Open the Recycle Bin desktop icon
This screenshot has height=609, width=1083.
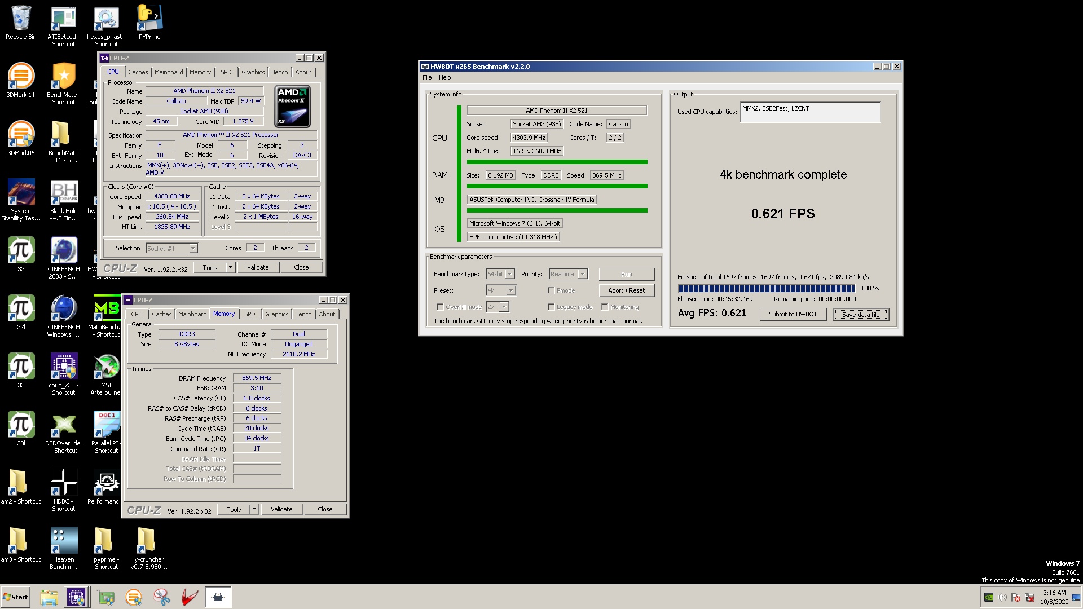(21, 23)
